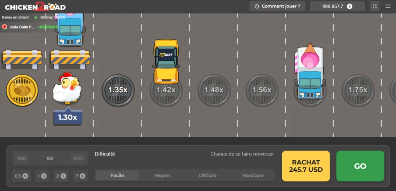The image size is (396, 191).
Task: Click the Chicken Road 2 logo
Action: click(35, 7)
